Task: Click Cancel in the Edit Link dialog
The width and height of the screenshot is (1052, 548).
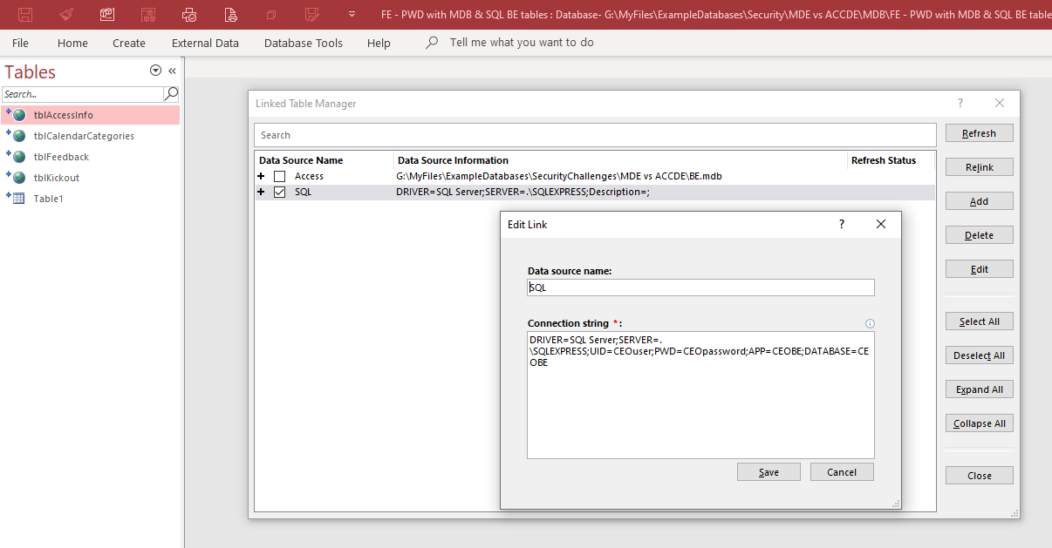Action: [x=842, y=472]
